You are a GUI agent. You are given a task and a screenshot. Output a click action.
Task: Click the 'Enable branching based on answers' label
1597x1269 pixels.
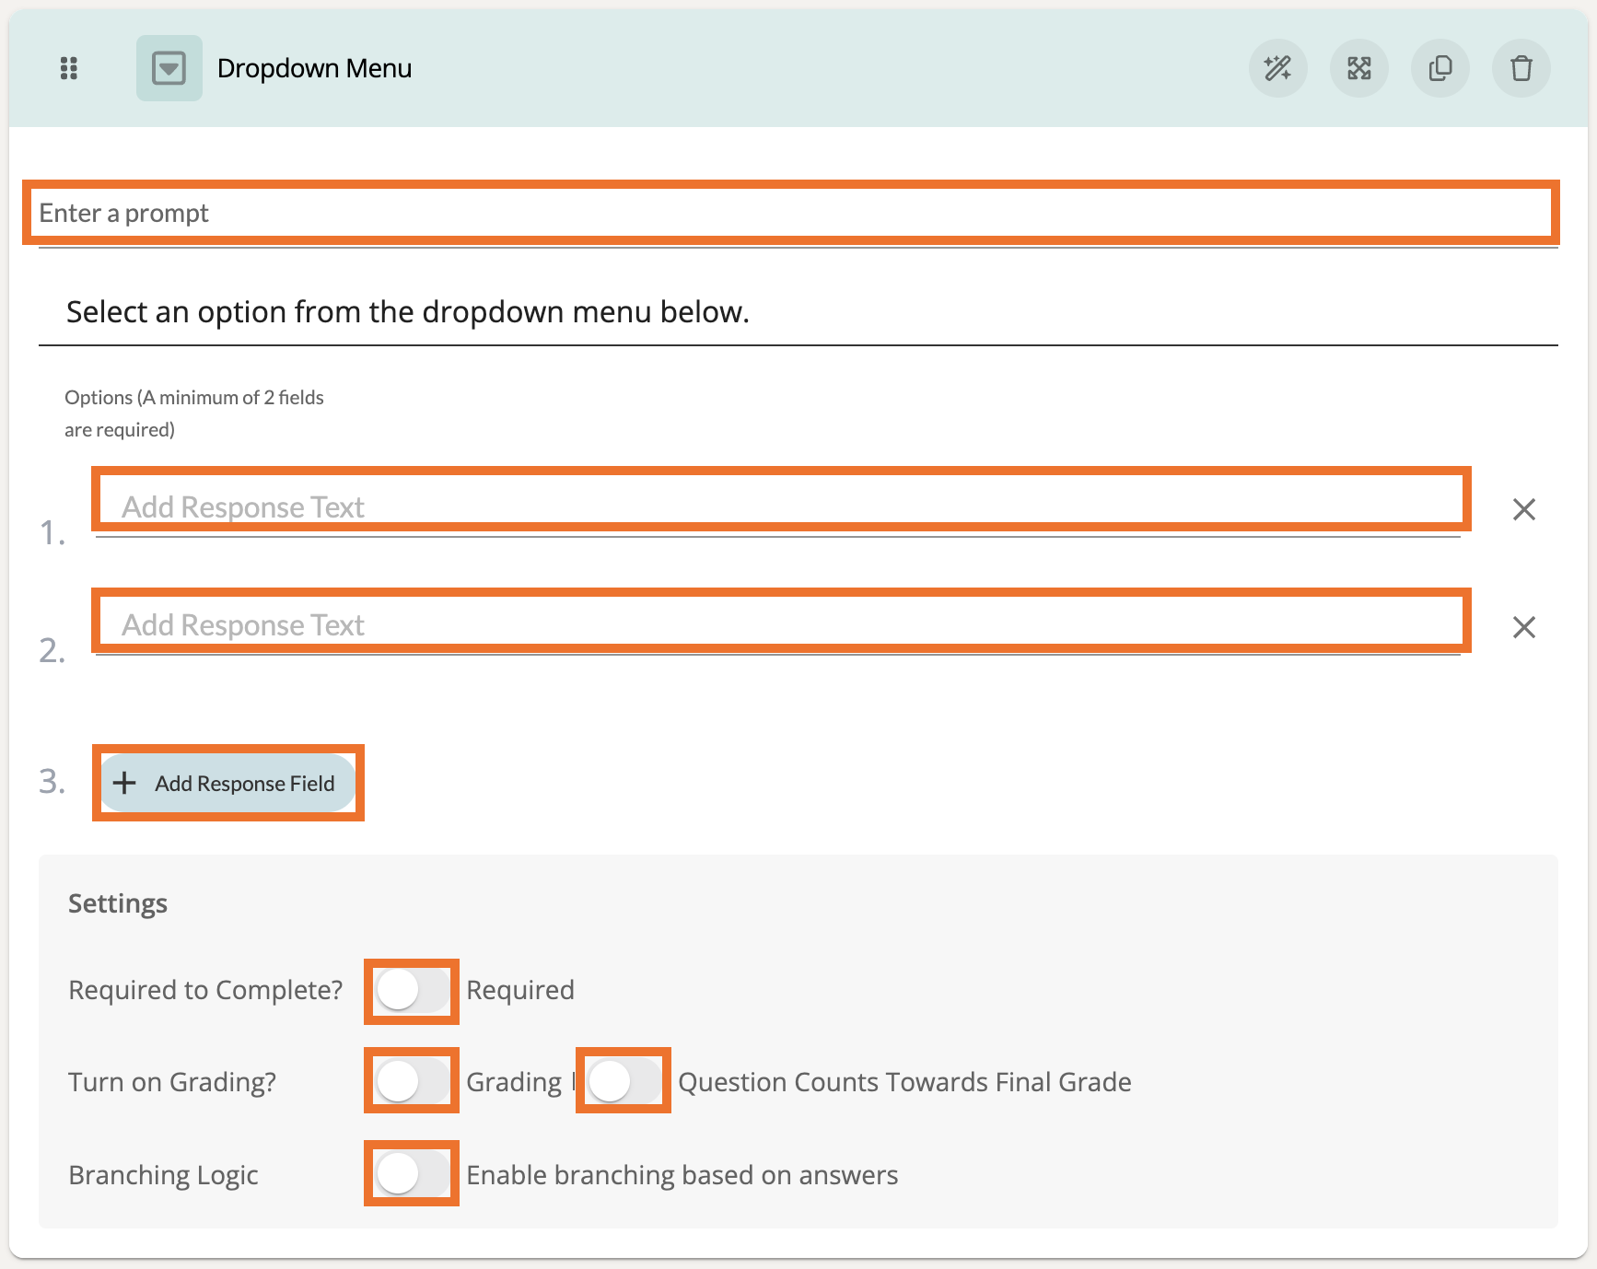pyautogui.click(x=682, y=1175)
